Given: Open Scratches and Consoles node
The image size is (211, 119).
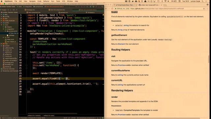Looking at the screenshot, I should pos(10,71).
